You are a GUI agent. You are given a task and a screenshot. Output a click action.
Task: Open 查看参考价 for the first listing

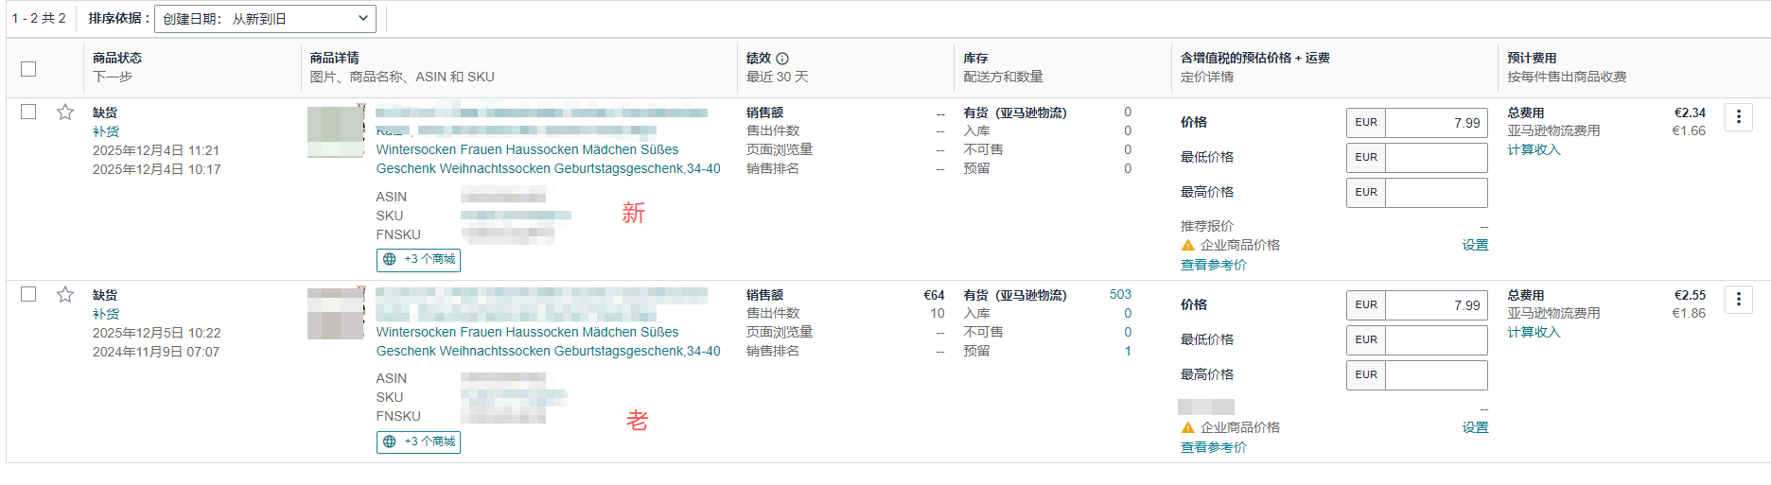click(x=1213, y=265)
